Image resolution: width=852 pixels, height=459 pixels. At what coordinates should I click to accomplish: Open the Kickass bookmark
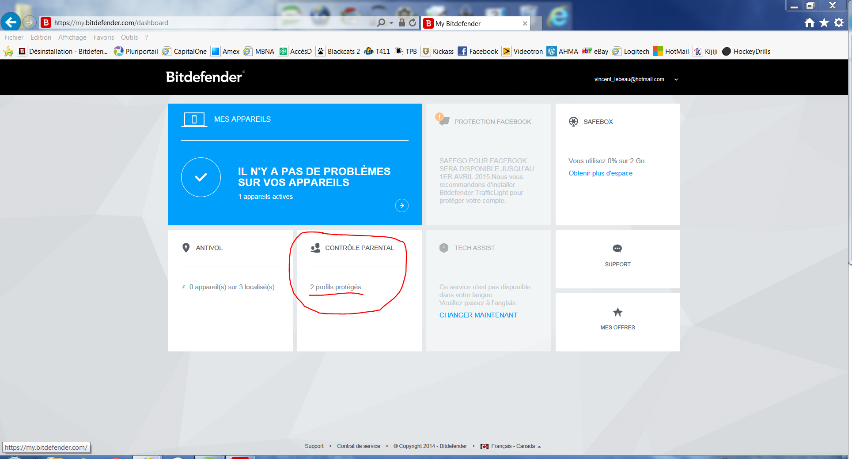(437, 52)
